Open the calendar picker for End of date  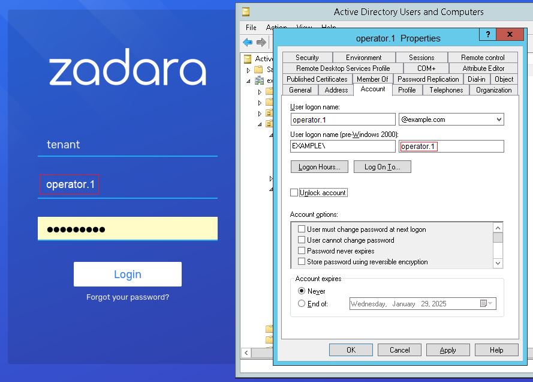[486, 303]
